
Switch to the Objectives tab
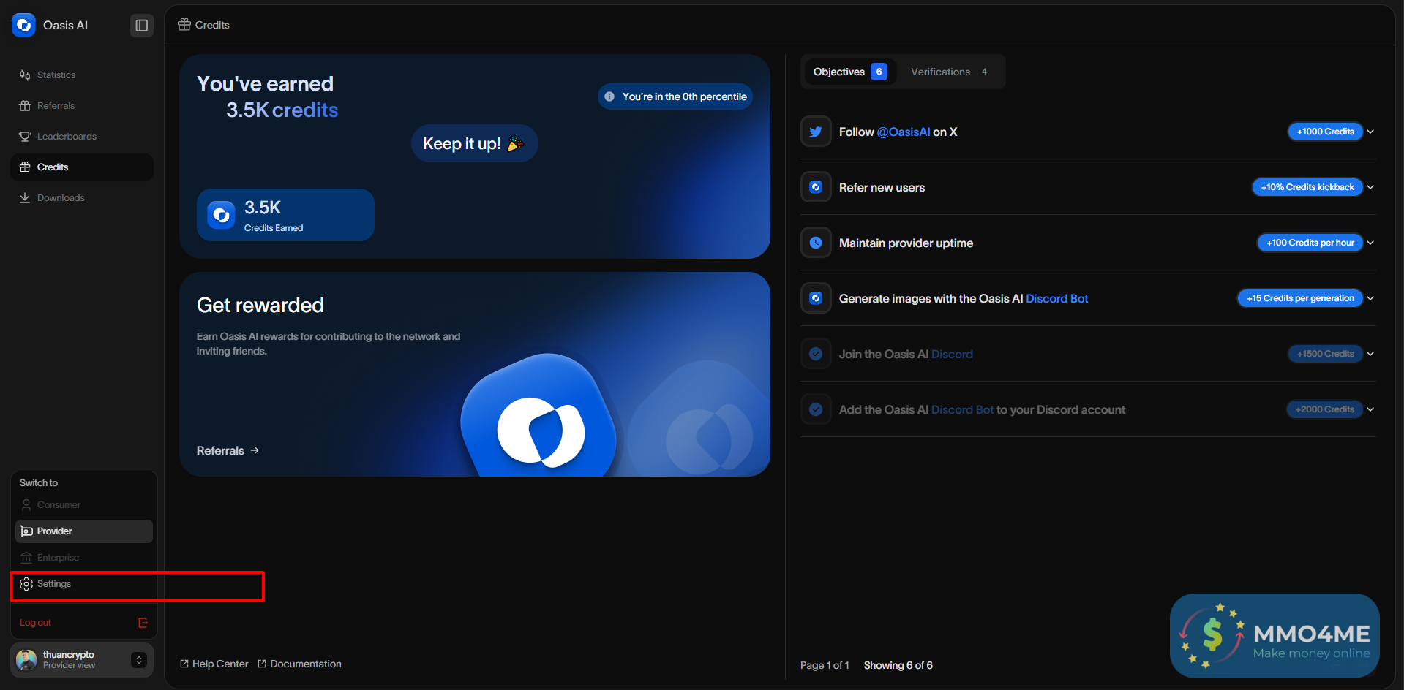click(x=850, y=72)
